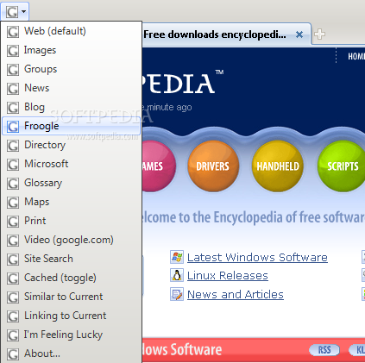Image resolution: width=365 pixels, height=363 pixels.
Task: Select Directory search option
Action: point(72,145)
